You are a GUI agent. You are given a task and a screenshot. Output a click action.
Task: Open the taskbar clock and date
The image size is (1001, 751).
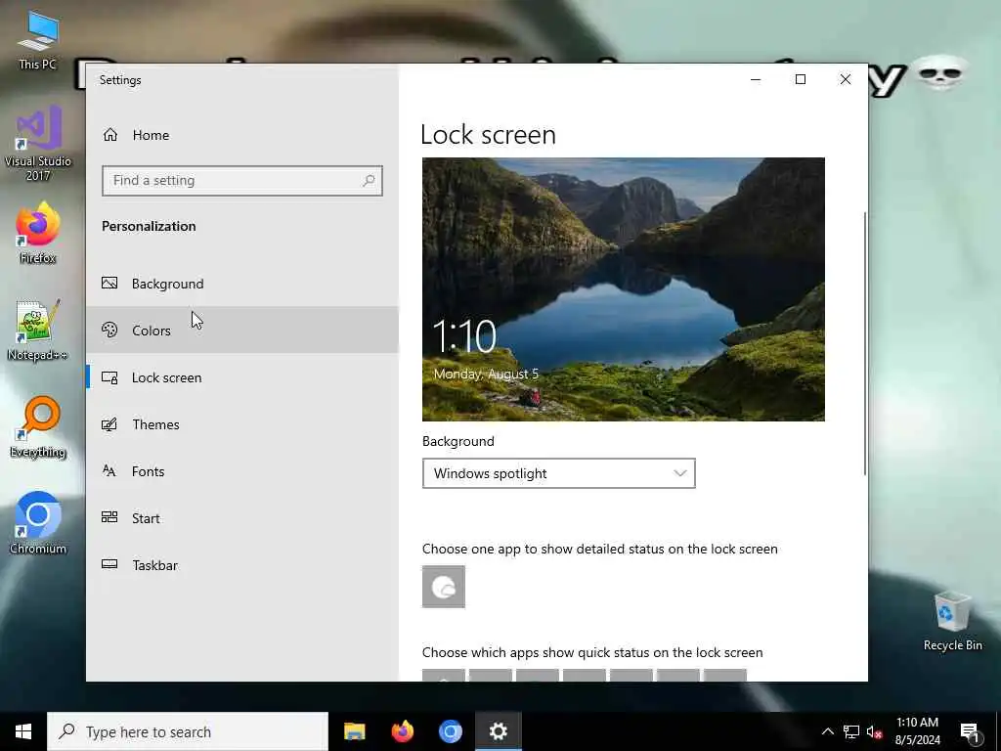tap(917, 731)
